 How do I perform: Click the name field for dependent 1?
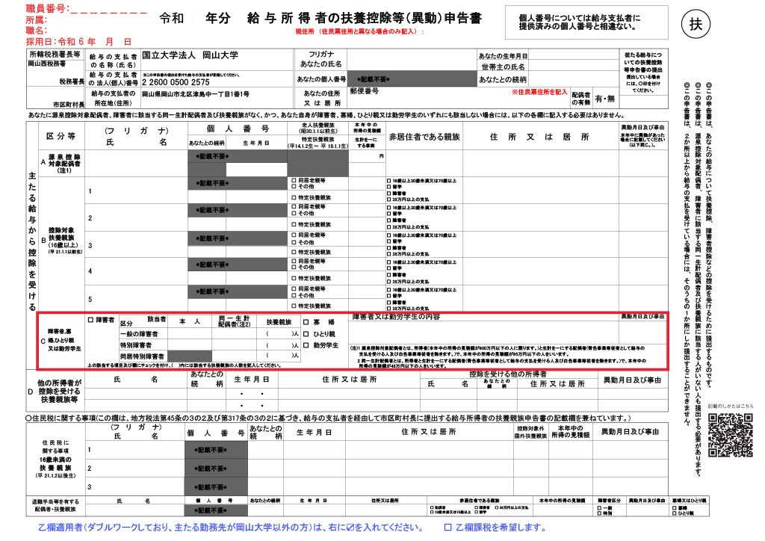(x=136, y=191)
